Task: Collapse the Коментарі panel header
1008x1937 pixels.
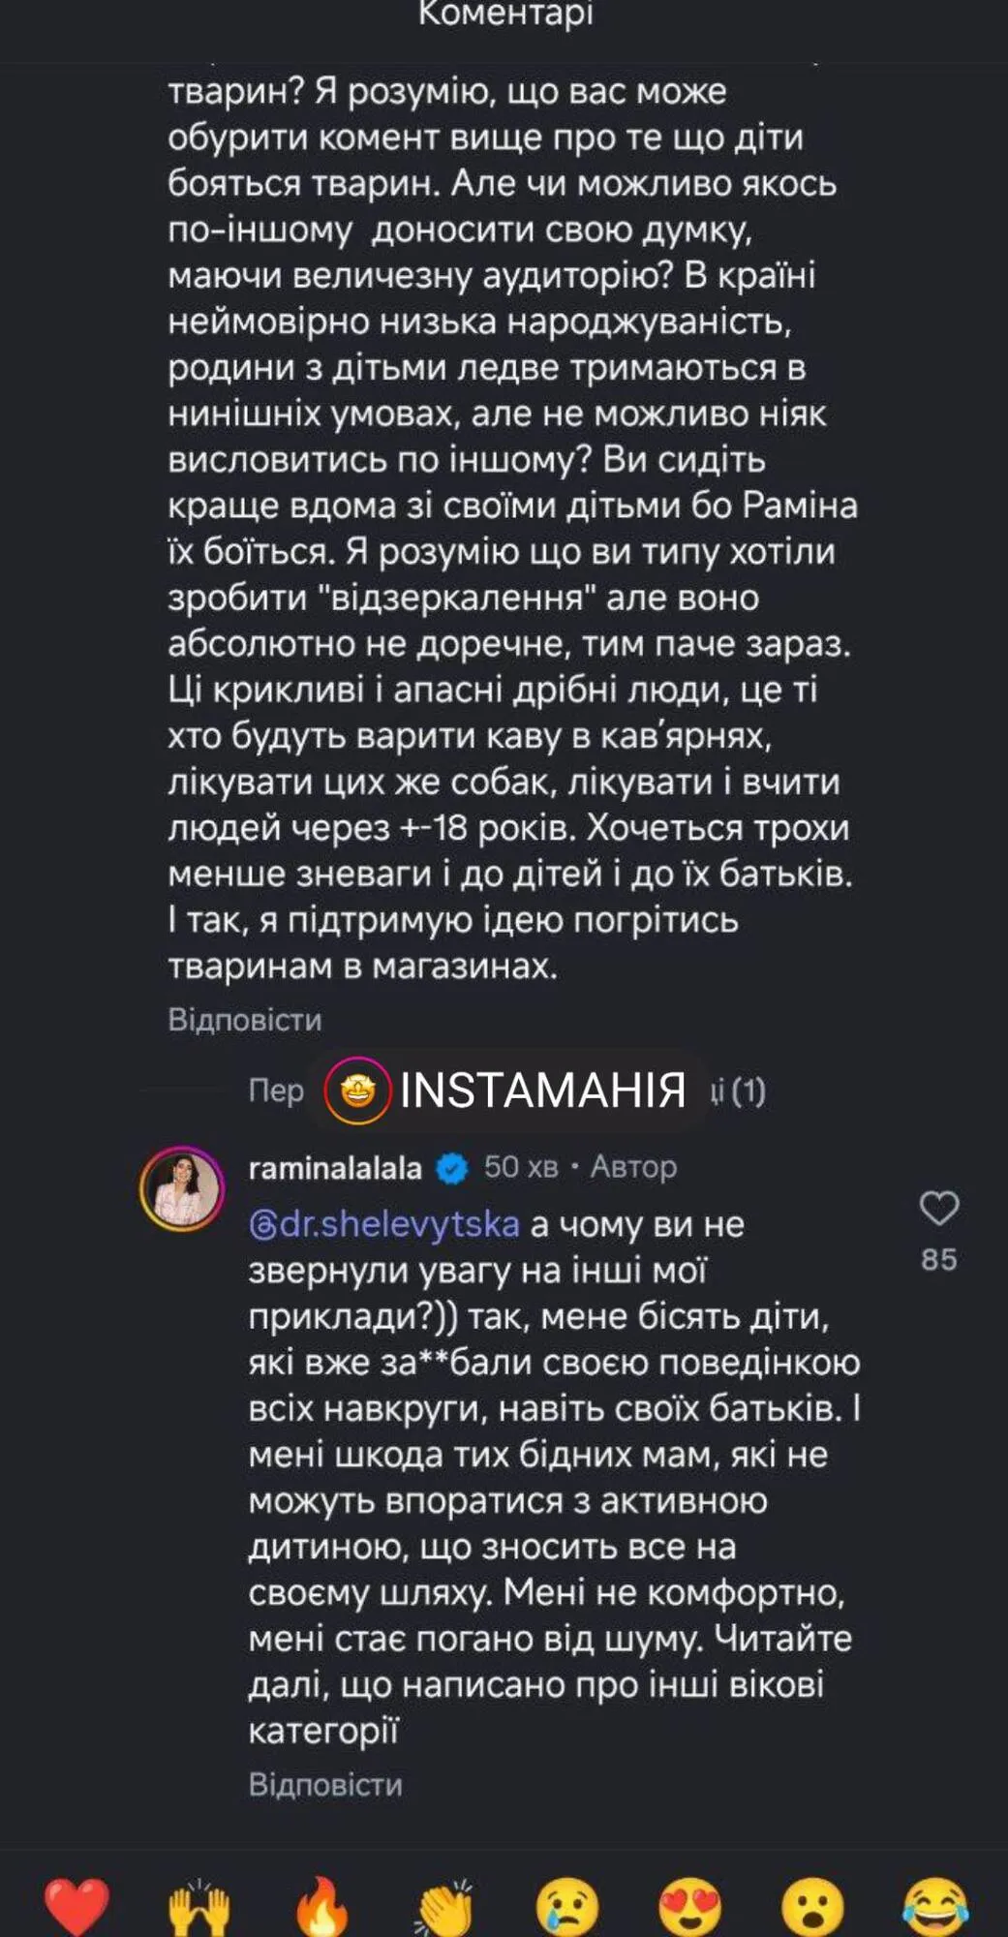Action: click(504, 14)
